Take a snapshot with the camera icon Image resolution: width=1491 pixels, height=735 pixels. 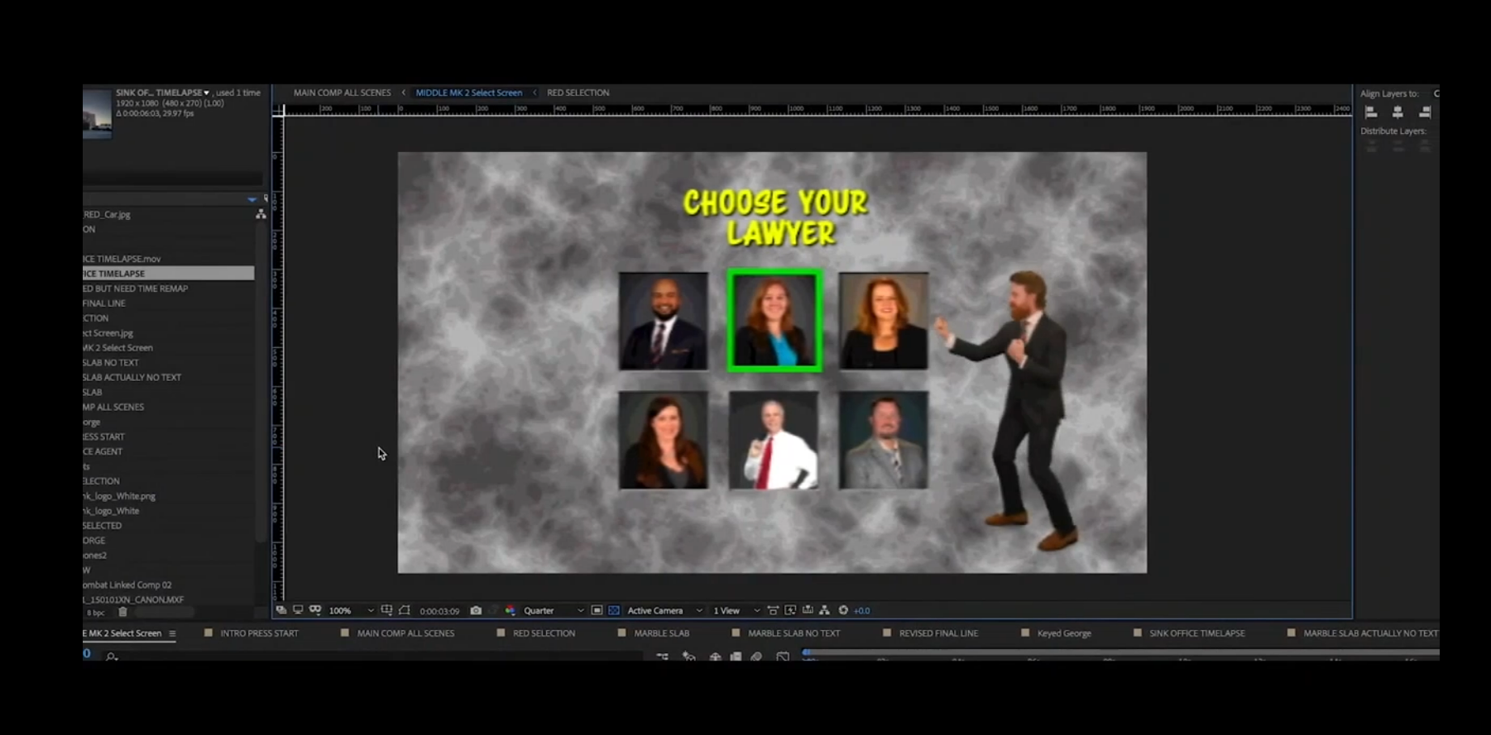click(476, 610)
